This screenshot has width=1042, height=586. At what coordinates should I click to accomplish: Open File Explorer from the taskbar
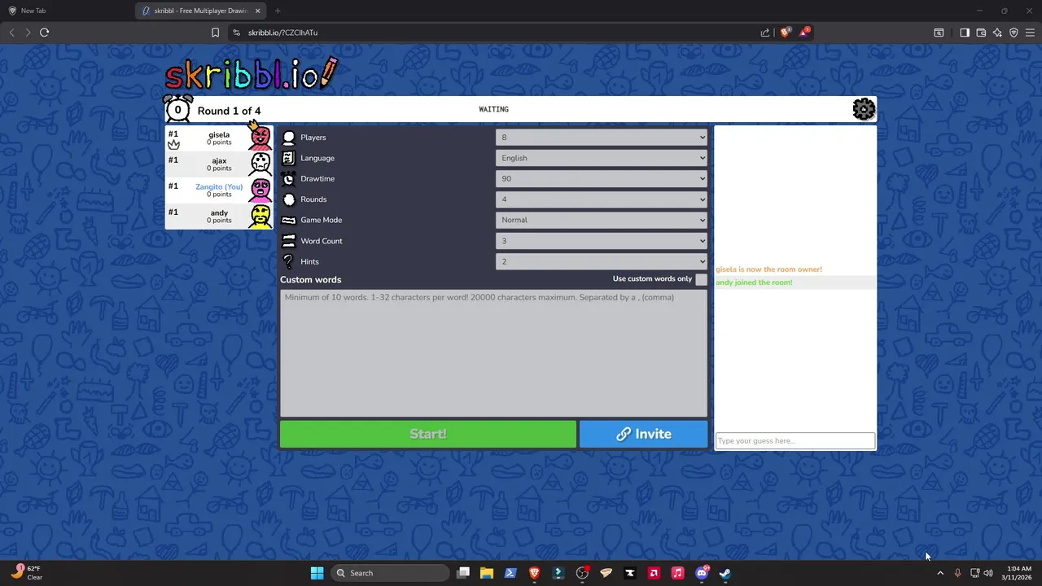(x=487, y=573)
